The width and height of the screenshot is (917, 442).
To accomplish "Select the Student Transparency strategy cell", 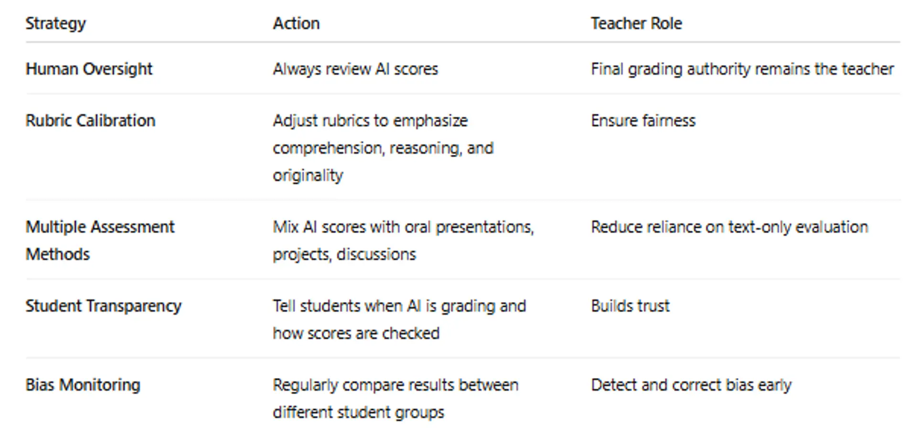I will tap(103, 306).
